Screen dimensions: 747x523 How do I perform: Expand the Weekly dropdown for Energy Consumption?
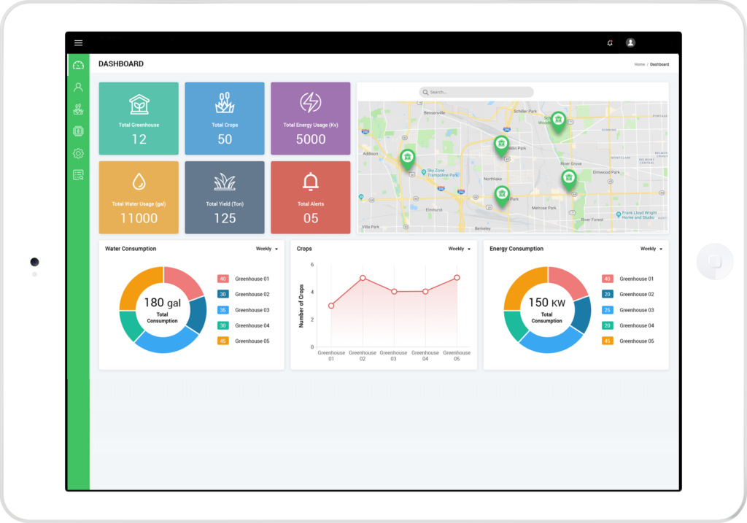point(651,249)
